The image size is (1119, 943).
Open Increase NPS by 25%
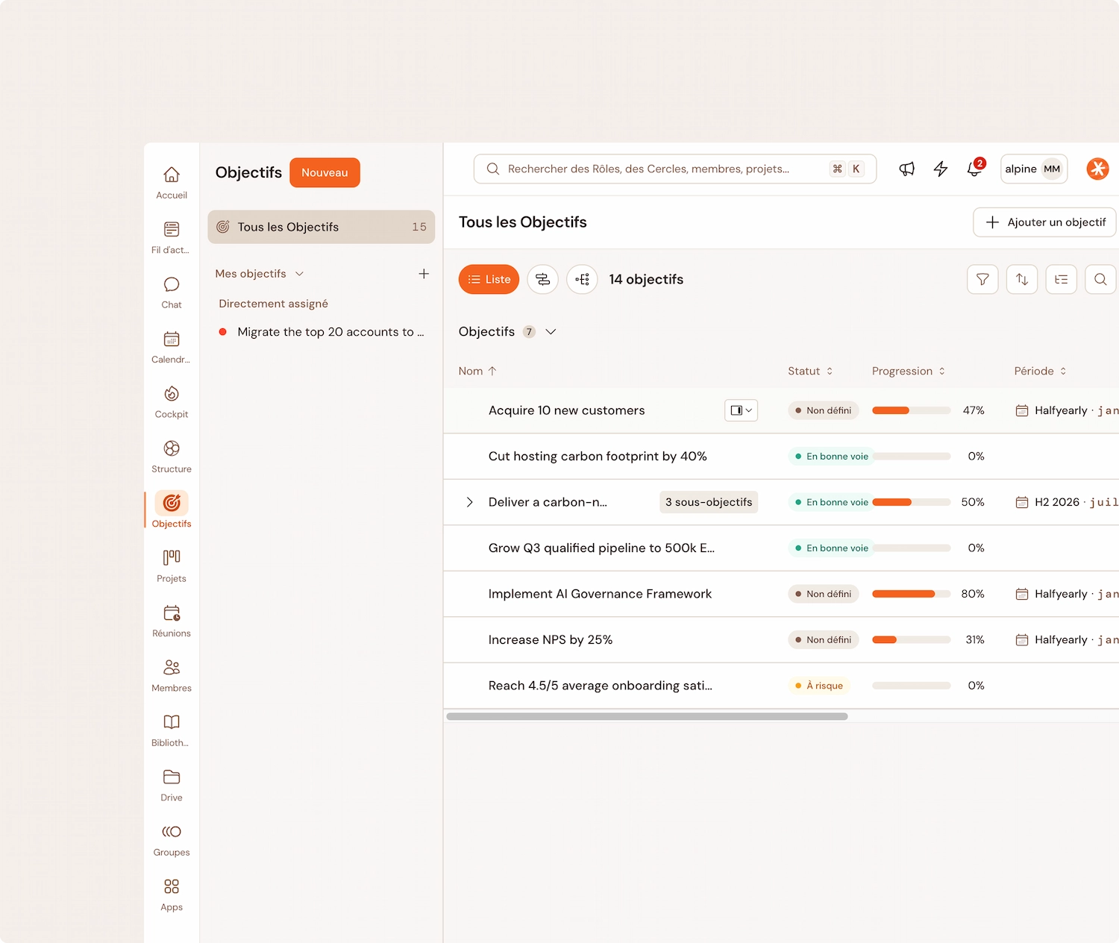click(551, 640)
